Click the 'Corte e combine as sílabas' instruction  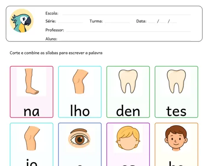pyautogui.click(x=56, y=53)
